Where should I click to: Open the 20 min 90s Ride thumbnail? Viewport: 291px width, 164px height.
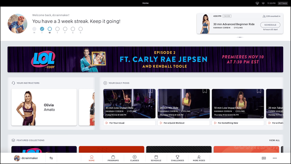pyautogui.click(x=183, y=104)
